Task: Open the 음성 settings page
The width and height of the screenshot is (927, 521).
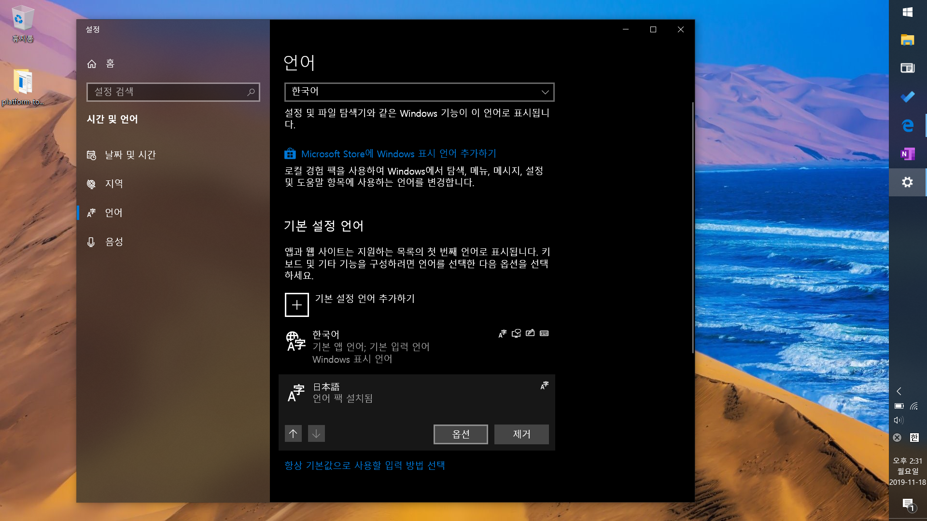Action: click(114, 242)
